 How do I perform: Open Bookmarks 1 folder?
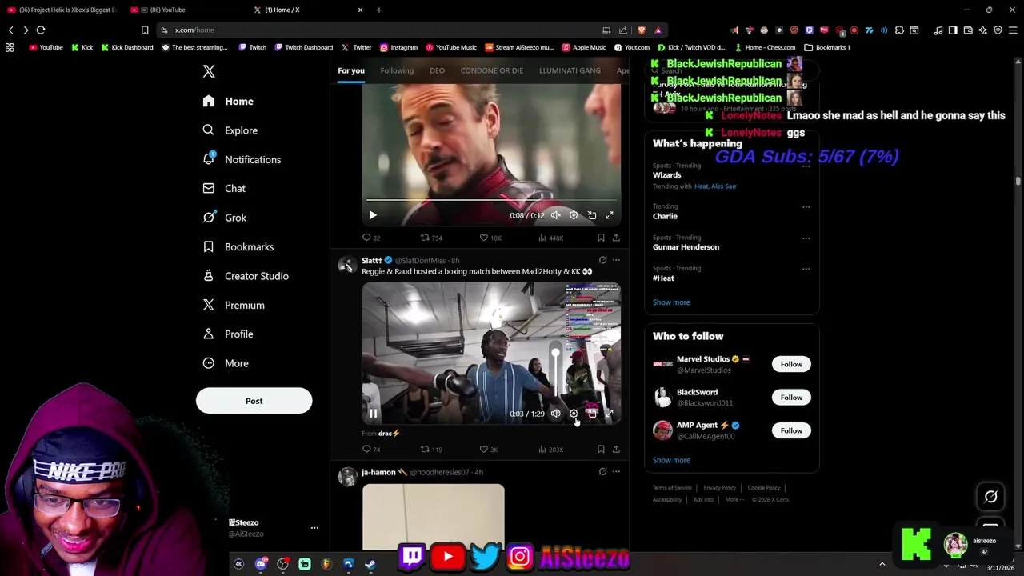(827, 47)
